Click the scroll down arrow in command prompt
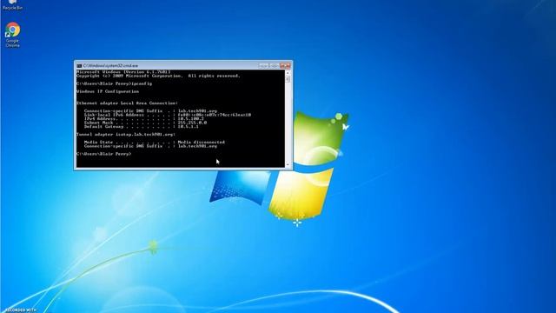Viewport: 556px width, 313px height. coord(288,164)
